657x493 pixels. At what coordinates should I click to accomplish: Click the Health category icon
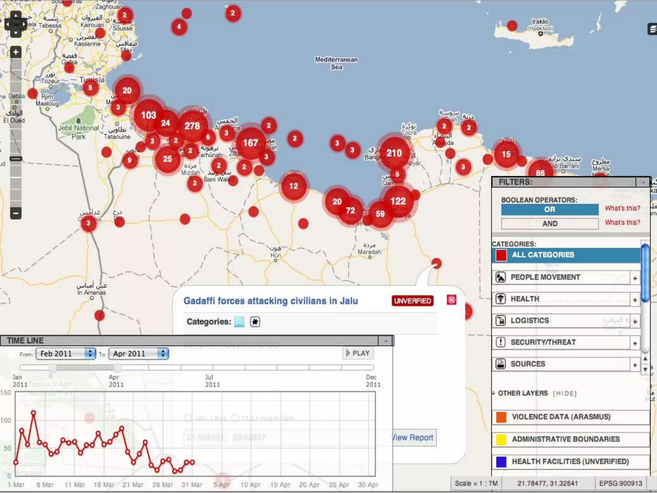(500, 299)
